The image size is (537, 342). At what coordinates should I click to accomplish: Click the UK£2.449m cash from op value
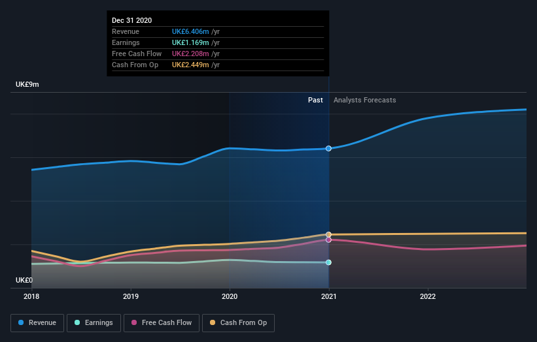coord(190,65)
